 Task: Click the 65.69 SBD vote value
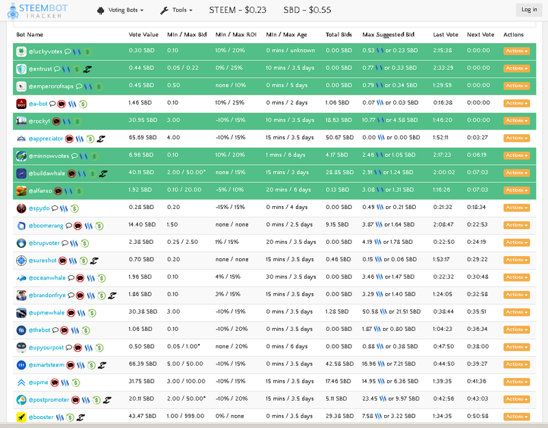tap(142, 138)
